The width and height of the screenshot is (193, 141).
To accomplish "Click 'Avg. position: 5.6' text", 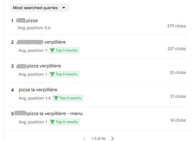I will 34,28.
